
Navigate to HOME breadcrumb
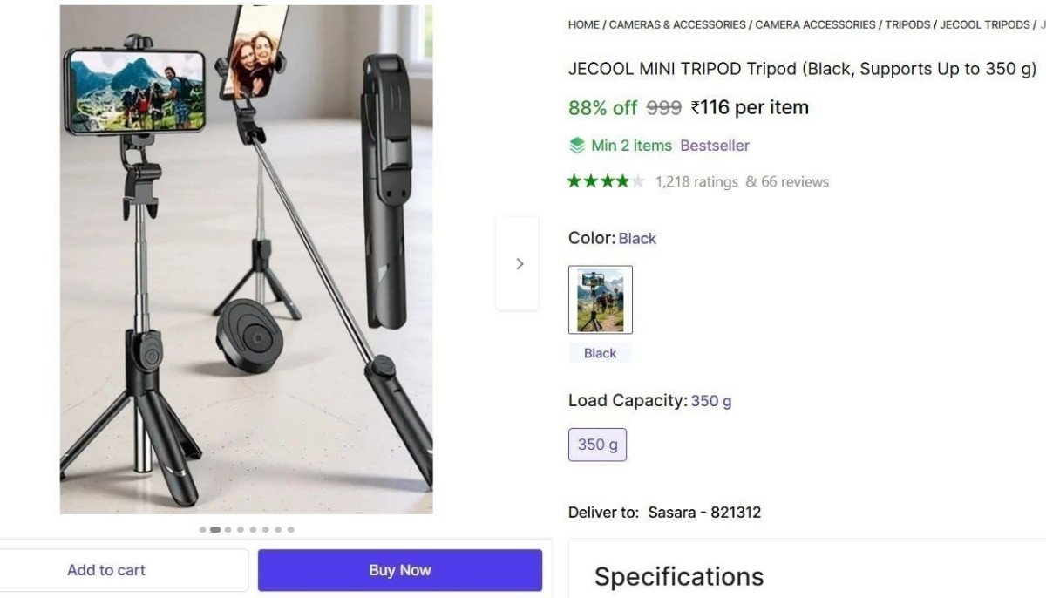[x=583, y=24]
